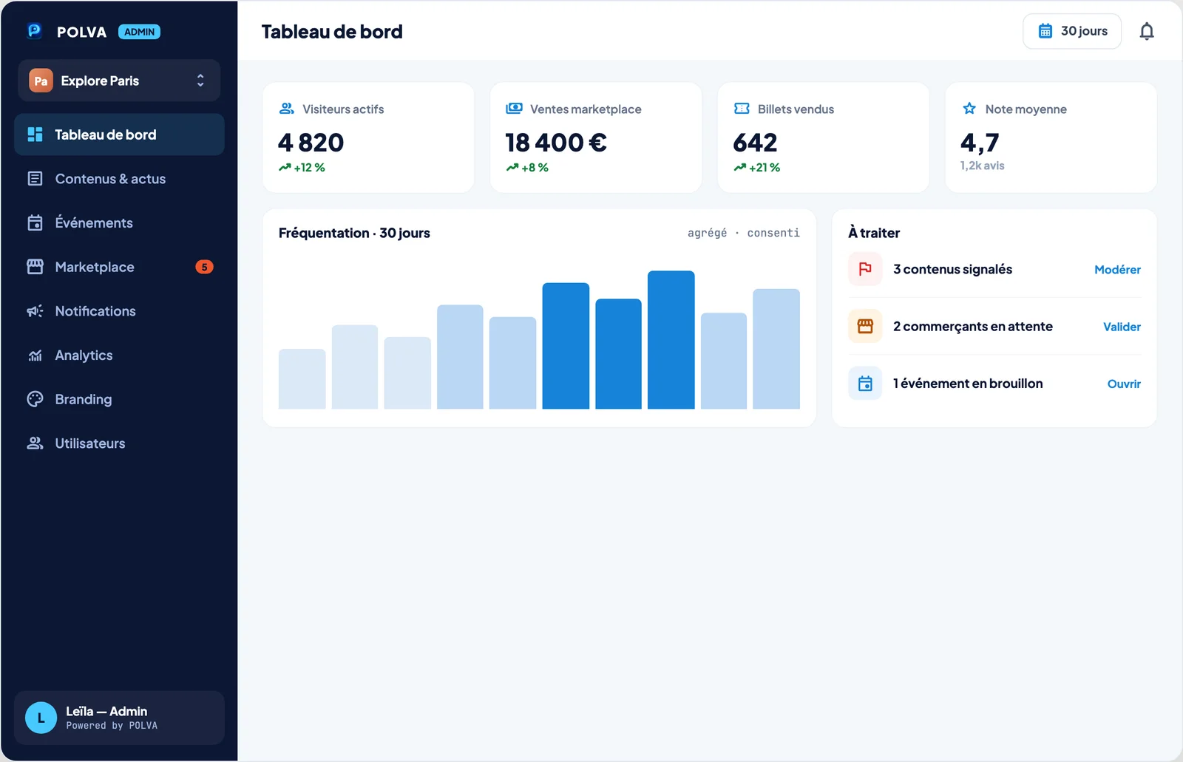This screenshot has width=1183, height=762.
Task: Open the notifications bell icon
Action: tap(1146, 31)
